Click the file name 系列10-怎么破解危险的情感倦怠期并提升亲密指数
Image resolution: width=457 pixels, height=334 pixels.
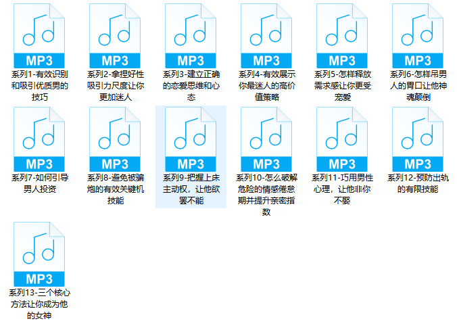pyautogui.click(x=266, y=195)
